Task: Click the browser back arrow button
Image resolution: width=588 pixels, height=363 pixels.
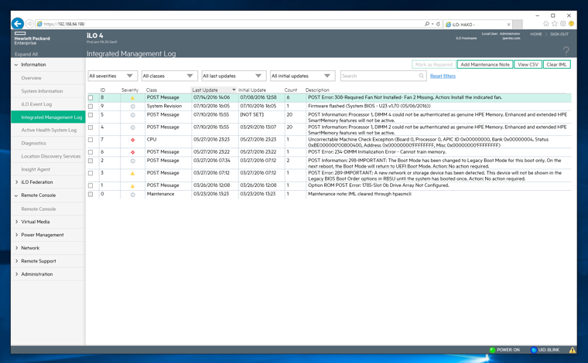Action: (17, 24)
